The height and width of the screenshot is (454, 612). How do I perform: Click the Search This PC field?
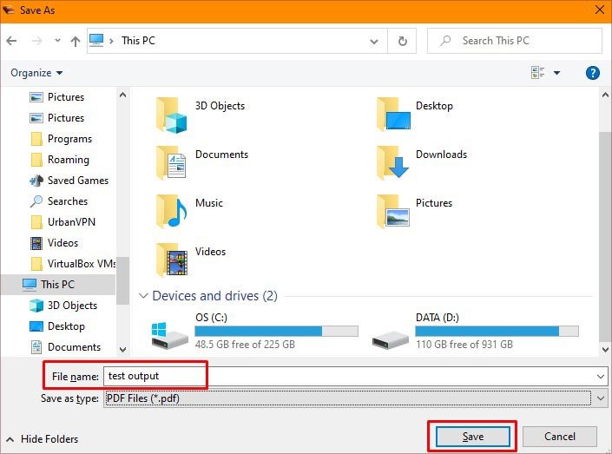pyautogui.click(x=515, y=41)
